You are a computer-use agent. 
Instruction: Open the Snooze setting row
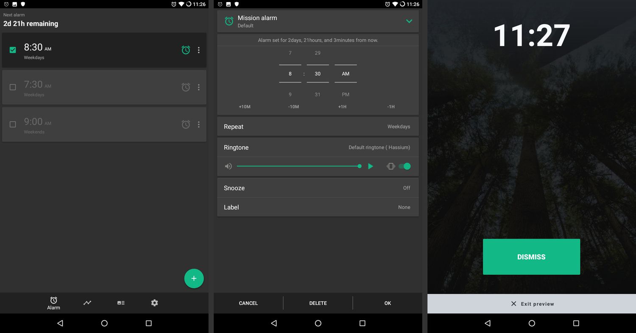(x=318, y=188)
